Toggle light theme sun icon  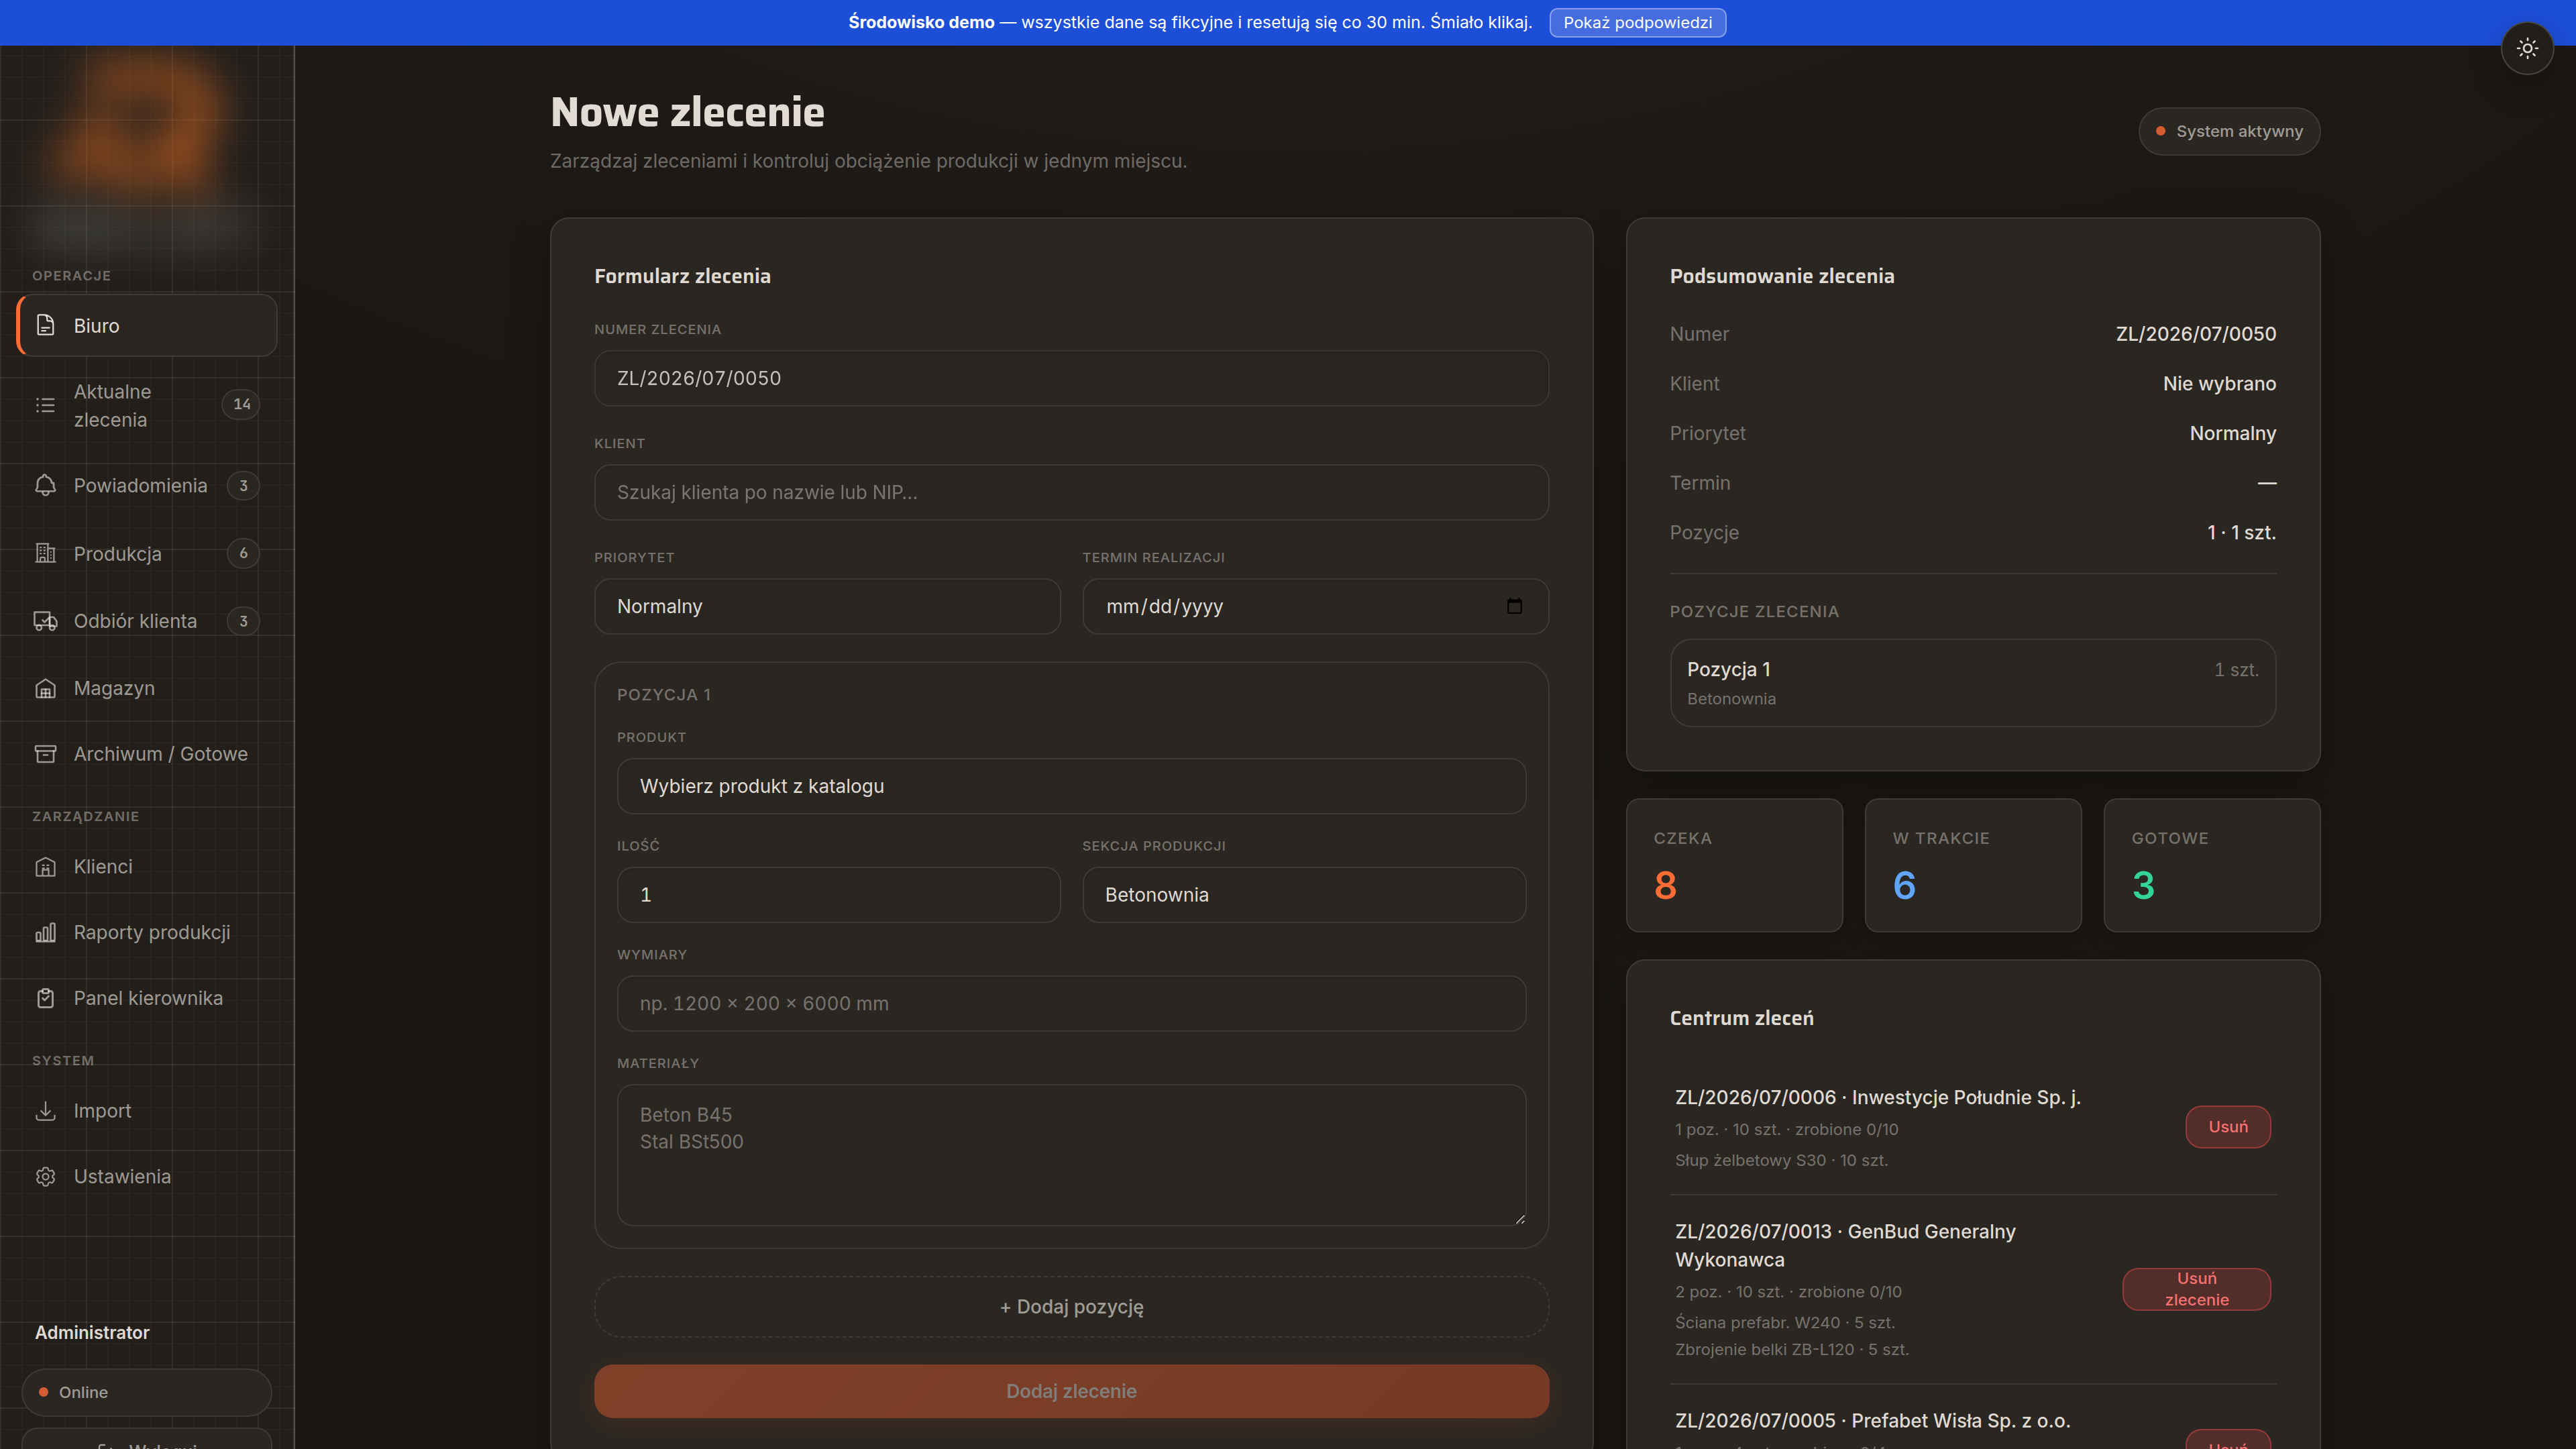point(2527,48)
